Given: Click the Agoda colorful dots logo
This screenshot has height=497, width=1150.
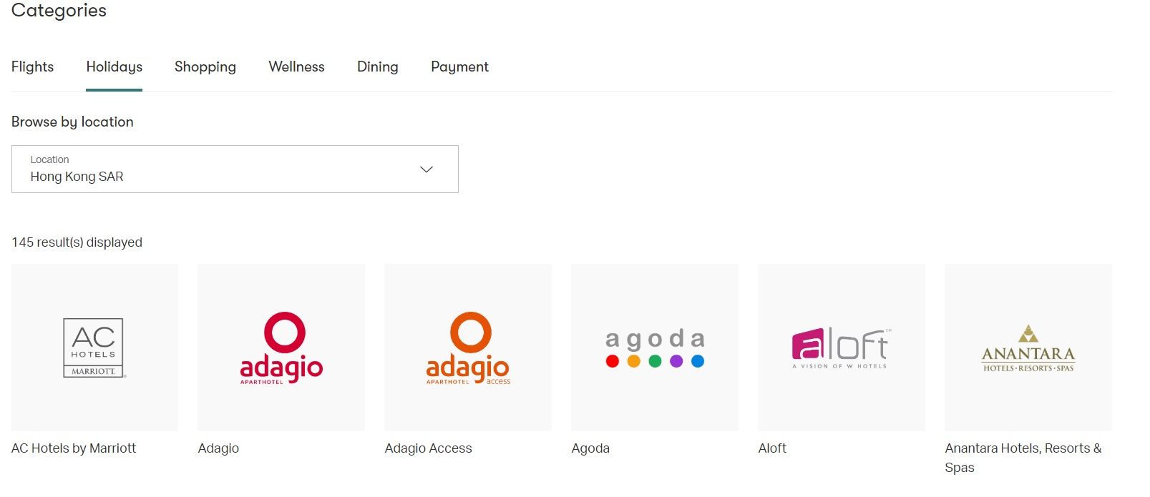Looking at the screenshot, I should coord(655,348).
